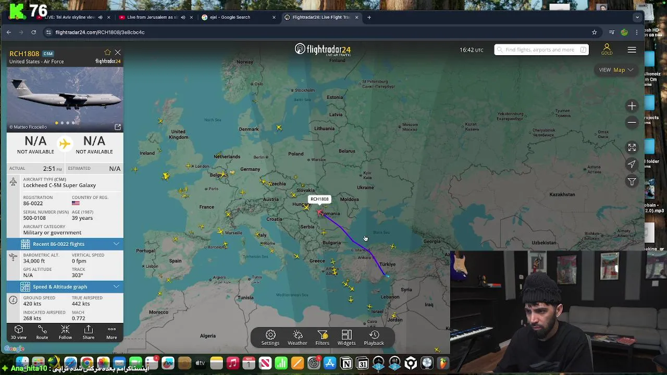Open the Widgets menu
Viewport: 667px width, 375px height.
pyautogui.click(x=347, y=337)
